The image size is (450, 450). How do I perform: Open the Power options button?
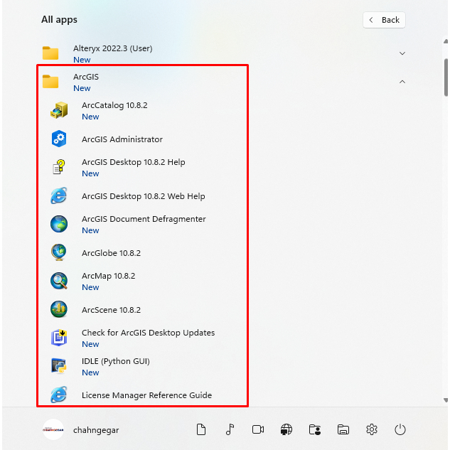coord(400,429)
